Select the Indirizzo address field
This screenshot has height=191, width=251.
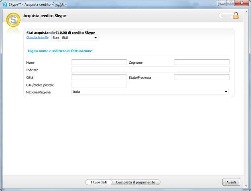150,70
